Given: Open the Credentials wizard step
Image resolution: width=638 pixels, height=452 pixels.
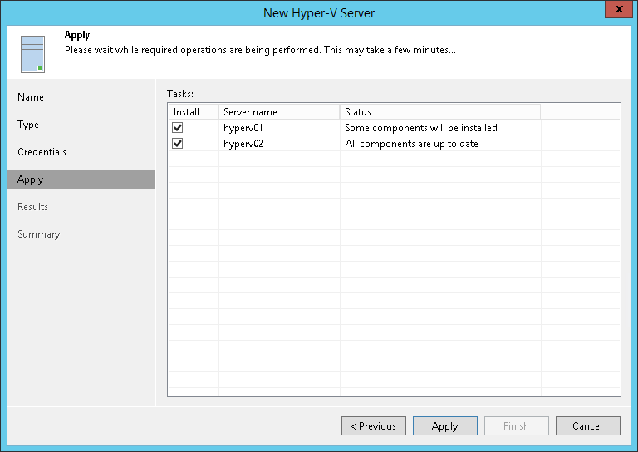Looking at the screenshot, I should [x=42, y=152].
